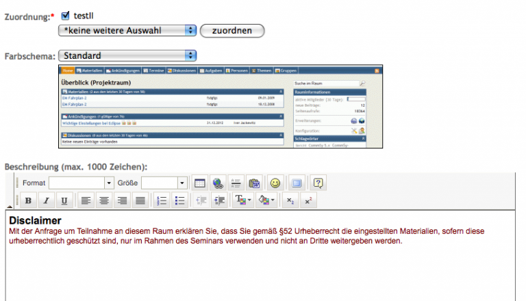The image size is (526, 301).
Task: Align text left
Action: (x=86, y=200)
